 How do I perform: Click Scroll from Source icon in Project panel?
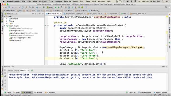(33, 14)
